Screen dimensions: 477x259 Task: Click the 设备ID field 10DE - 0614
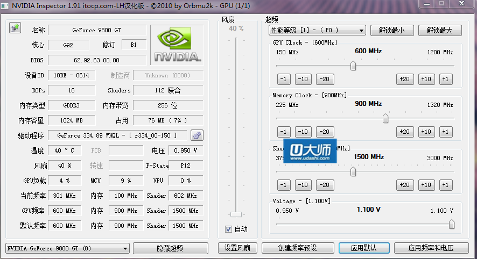[72, 75]
